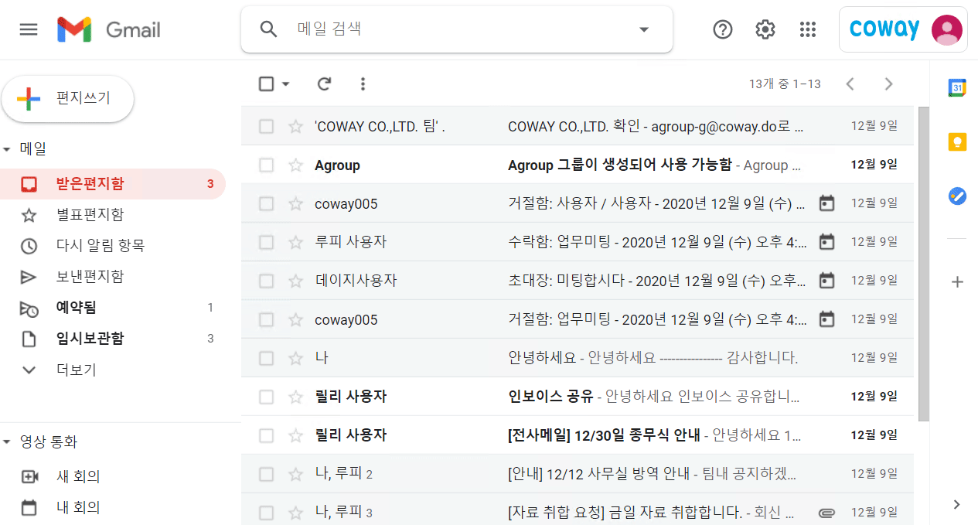Check the 인보이스 공유 email checkbox
This screenshot has width=978, height=525.
[x=266, y=397]
